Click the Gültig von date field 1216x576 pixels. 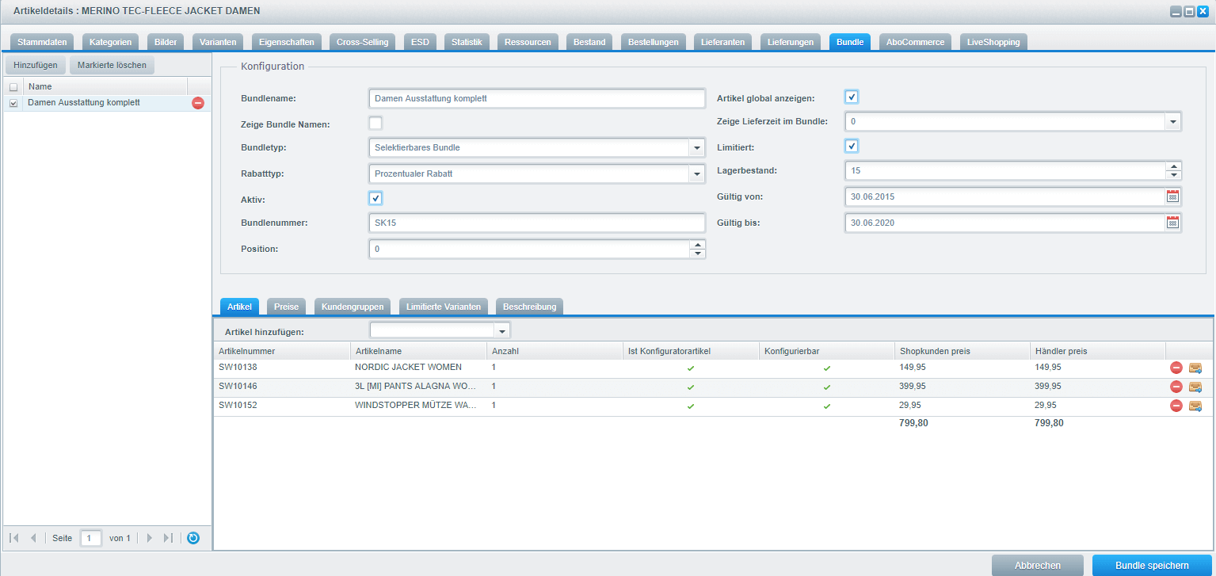(x=1005, y=196)
